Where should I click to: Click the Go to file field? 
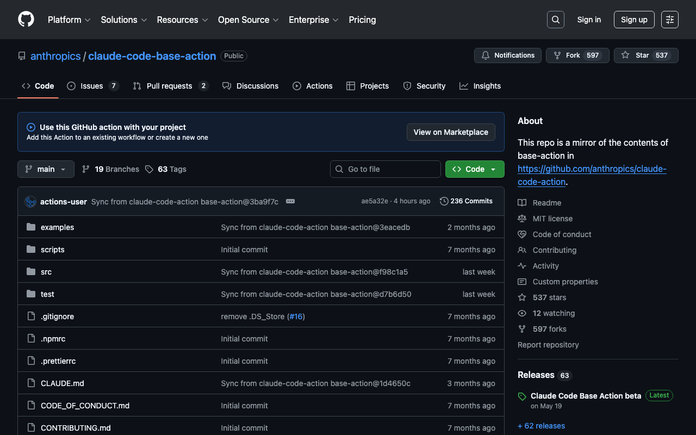[385, 169]
